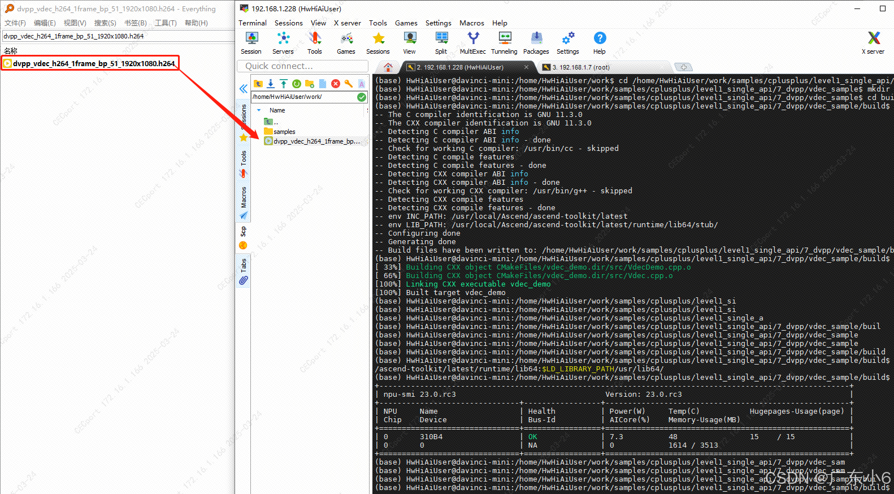
Task: Click the remote path /home/HwHiAiUser/work/ field
Action: pos(303,97)
